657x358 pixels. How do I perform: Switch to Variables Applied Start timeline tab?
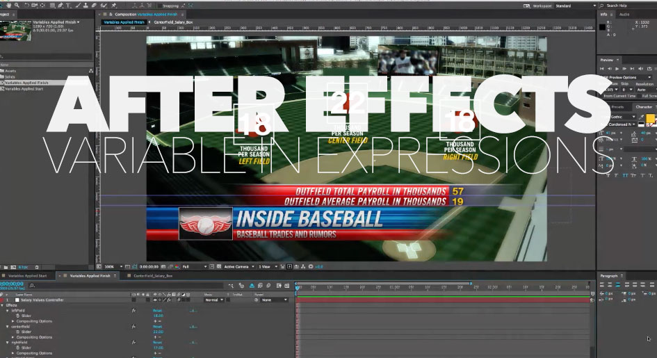(x=28, y=276)
